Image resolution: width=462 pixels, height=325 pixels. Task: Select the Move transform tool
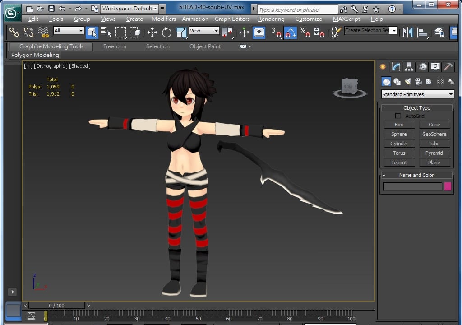pyautogui.click(x=152, y=32)
